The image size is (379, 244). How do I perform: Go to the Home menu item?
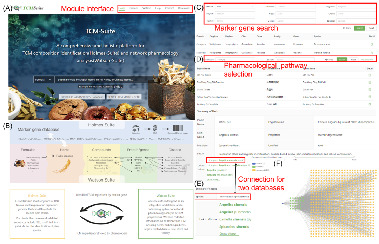tap(122, 8)
